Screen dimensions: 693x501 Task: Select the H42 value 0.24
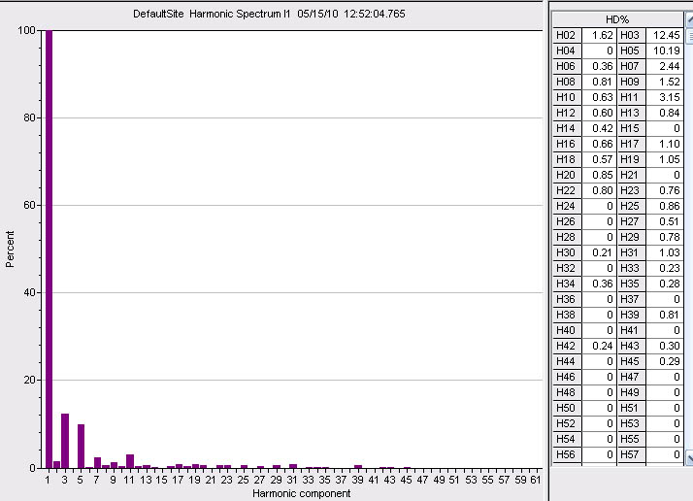[x=599, y=346]
